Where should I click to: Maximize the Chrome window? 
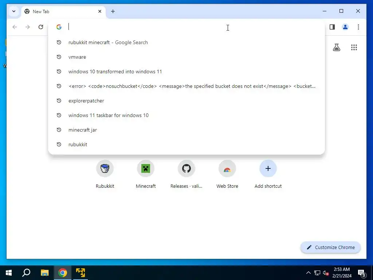pos(341,11)
